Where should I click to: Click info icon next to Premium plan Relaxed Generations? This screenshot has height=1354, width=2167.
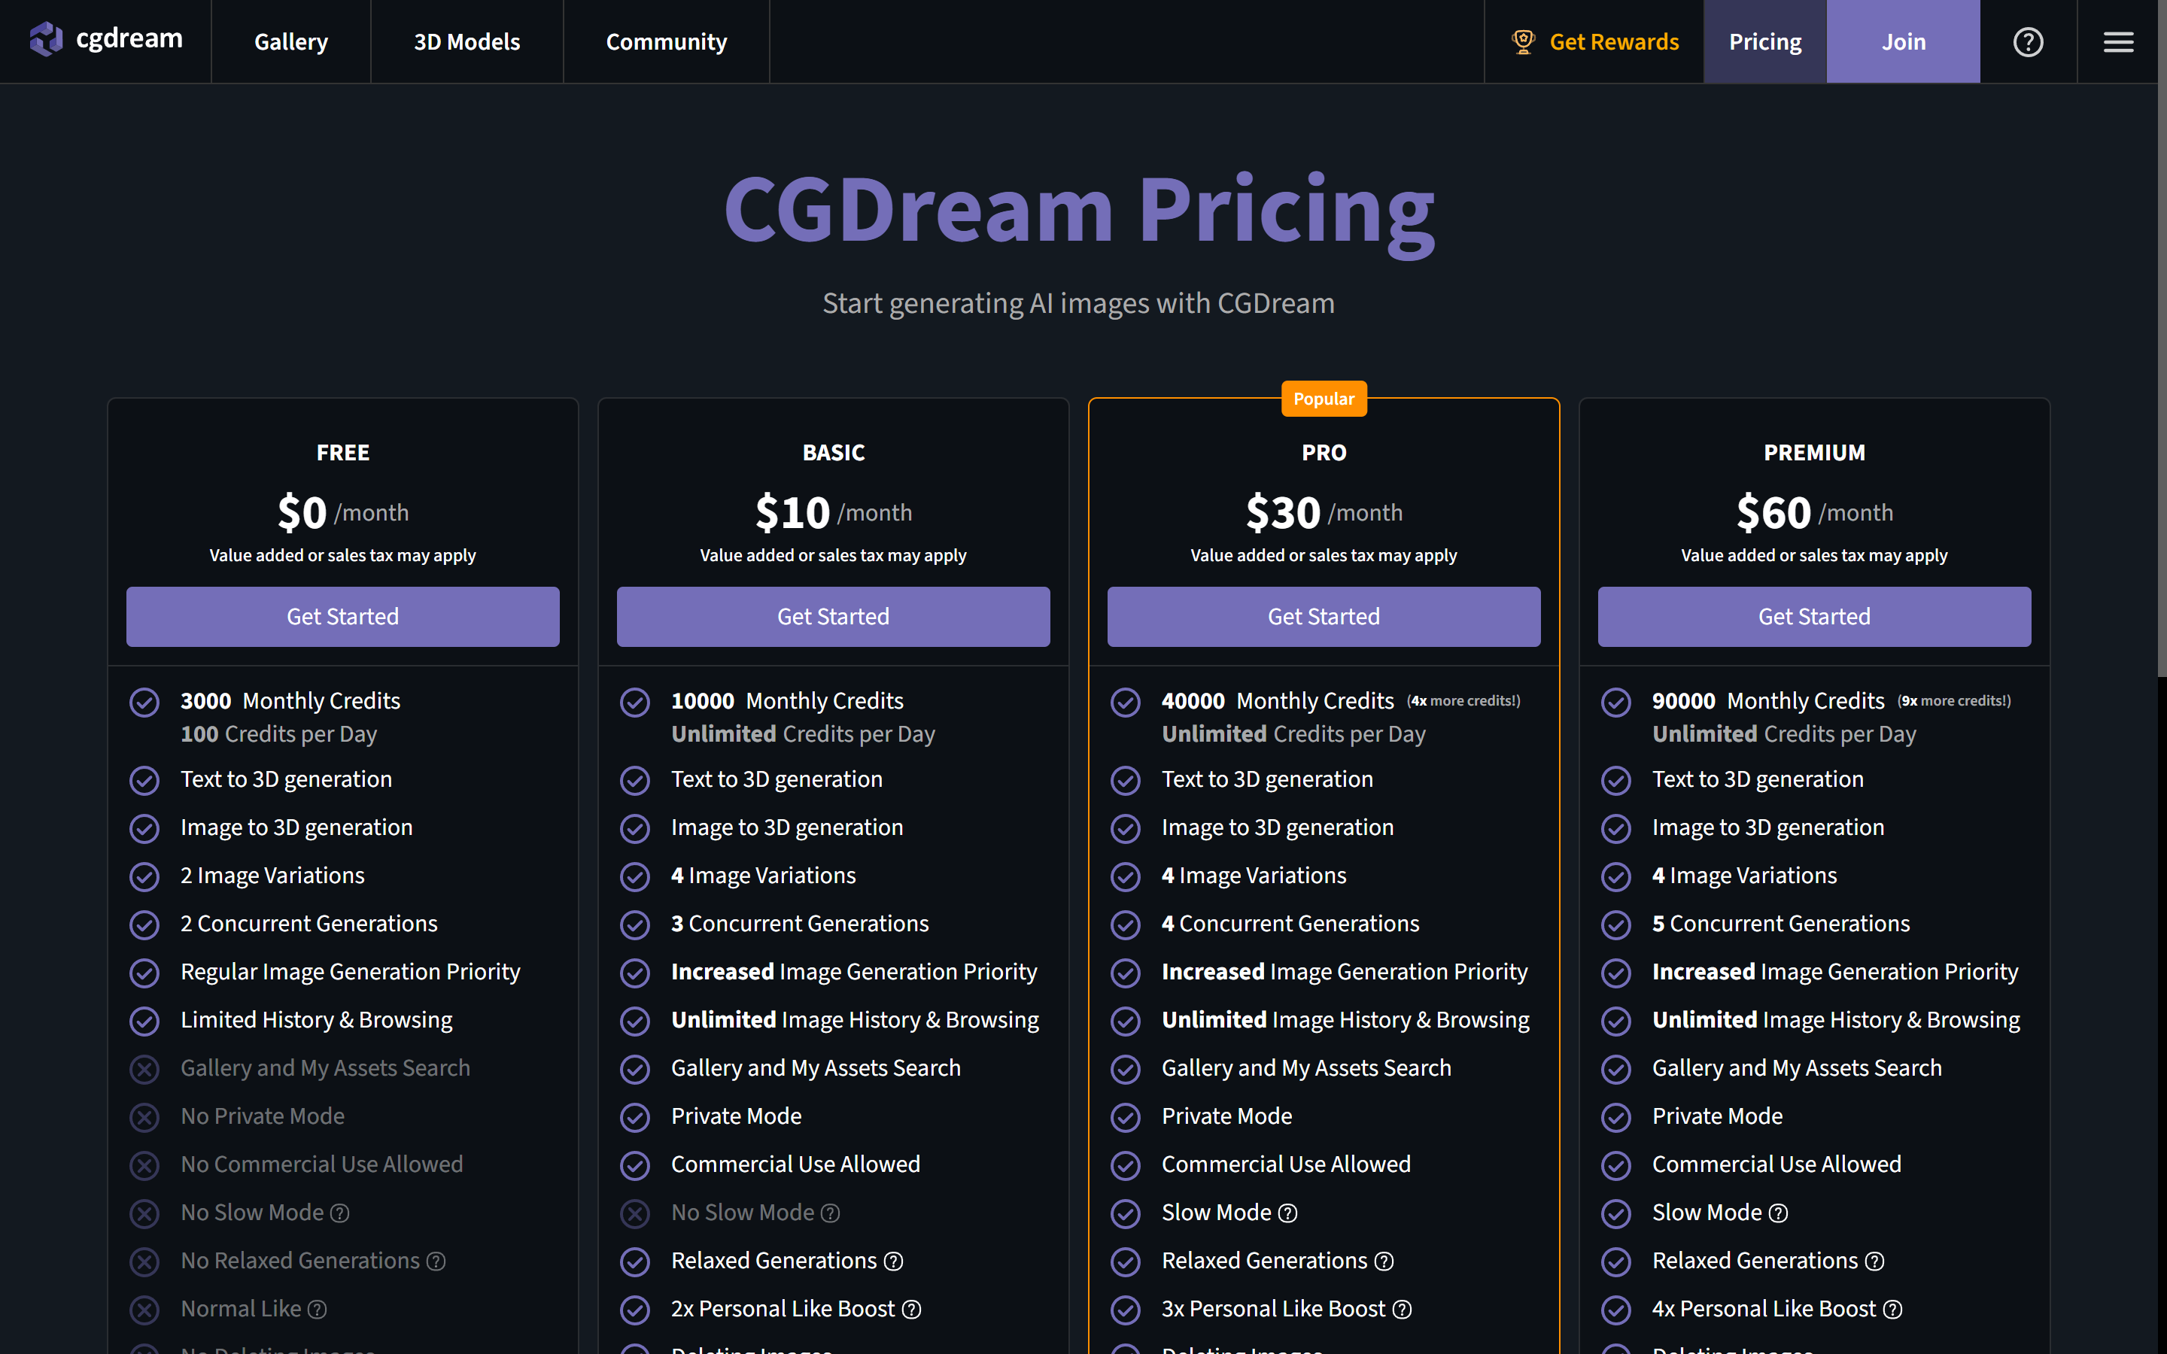pos(1874,1261)
